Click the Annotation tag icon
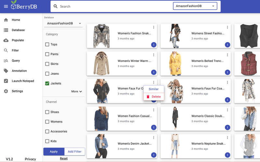The height and width of the screenshot is (162, 260). [x=6, y=71]
